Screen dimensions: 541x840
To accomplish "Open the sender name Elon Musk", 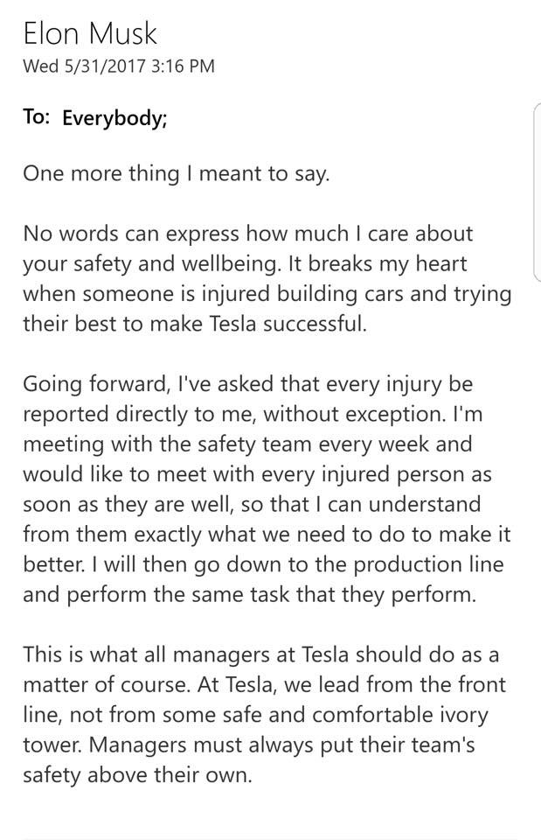I will coord(90,34).
